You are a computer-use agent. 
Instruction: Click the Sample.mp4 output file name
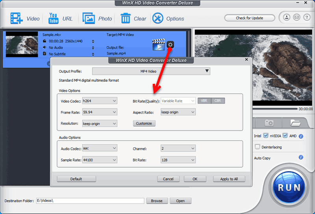[x=116, y=53]
